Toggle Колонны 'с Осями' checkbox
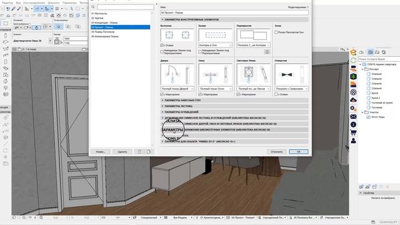 [x=162, y=45]
